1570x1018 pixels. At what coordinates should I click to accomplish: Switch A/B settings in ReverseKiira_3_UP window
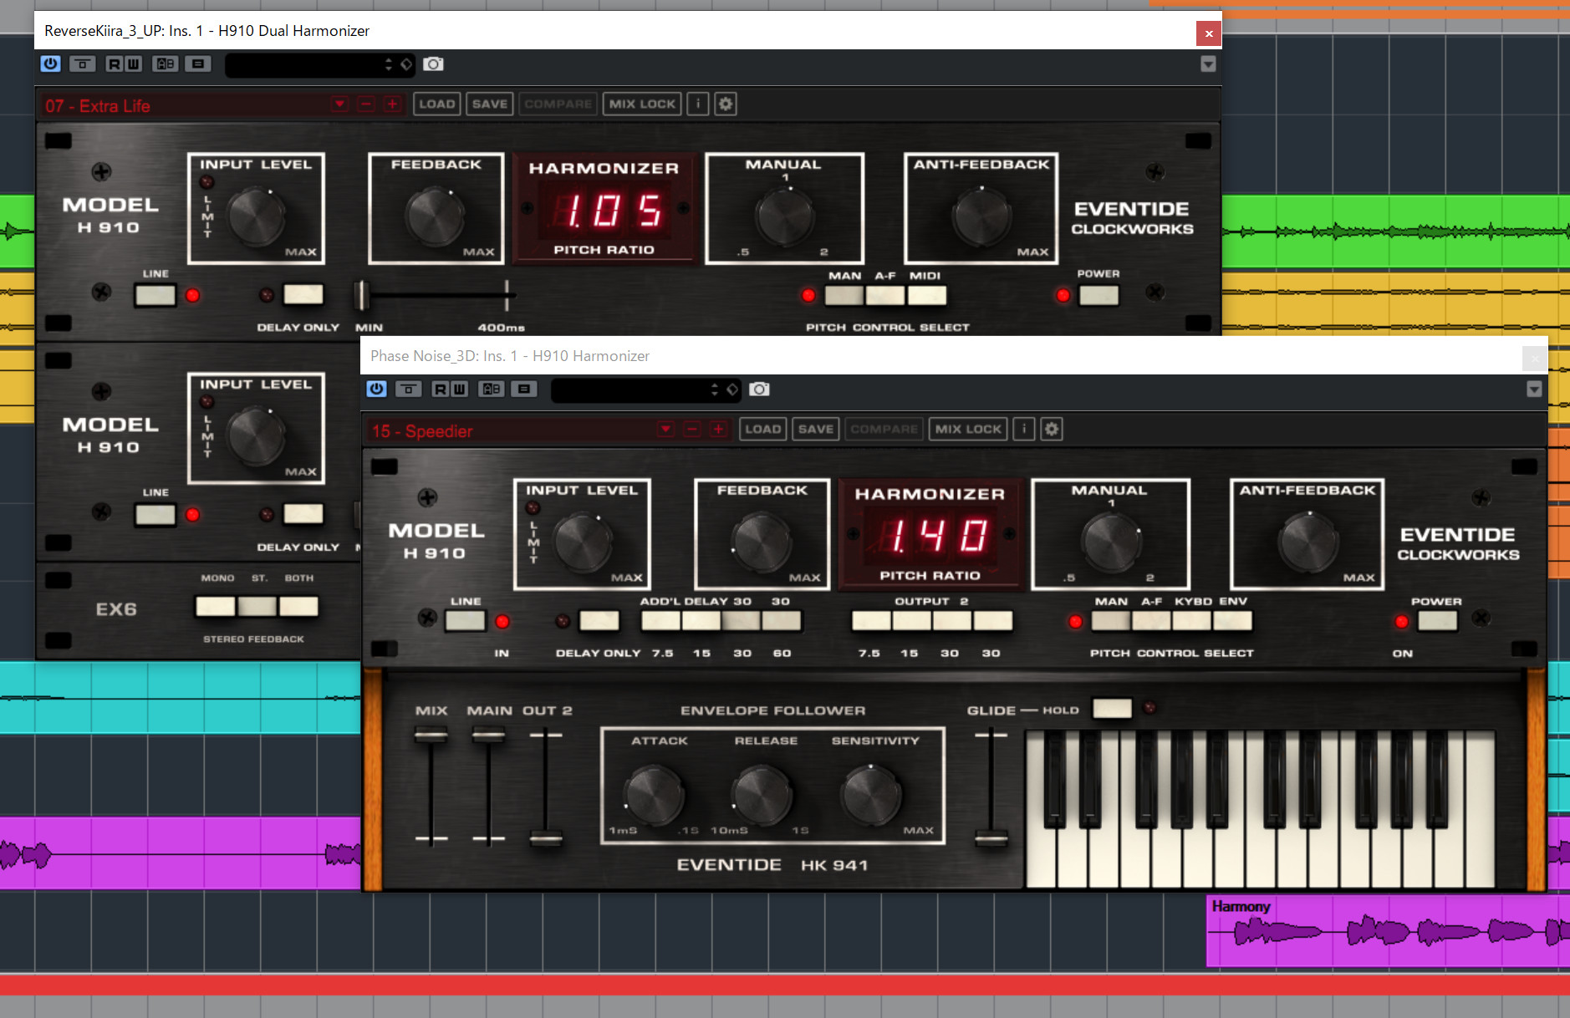pyautogui.click(x=166, y=64)
